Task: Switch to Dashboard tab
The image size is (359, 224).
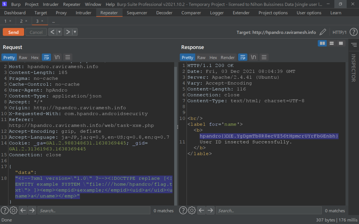Action: click(x=15, y=13)
